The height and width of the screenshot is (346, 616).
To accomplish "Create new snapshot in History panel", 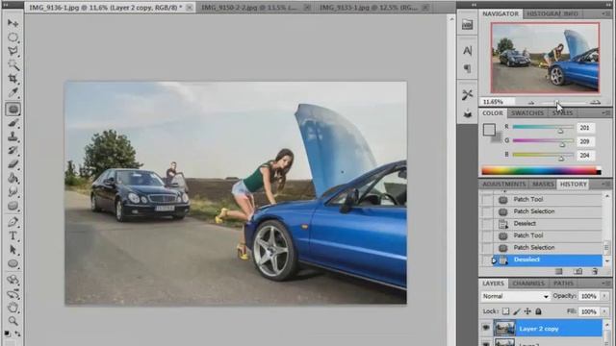I will (x=577, y=271).
